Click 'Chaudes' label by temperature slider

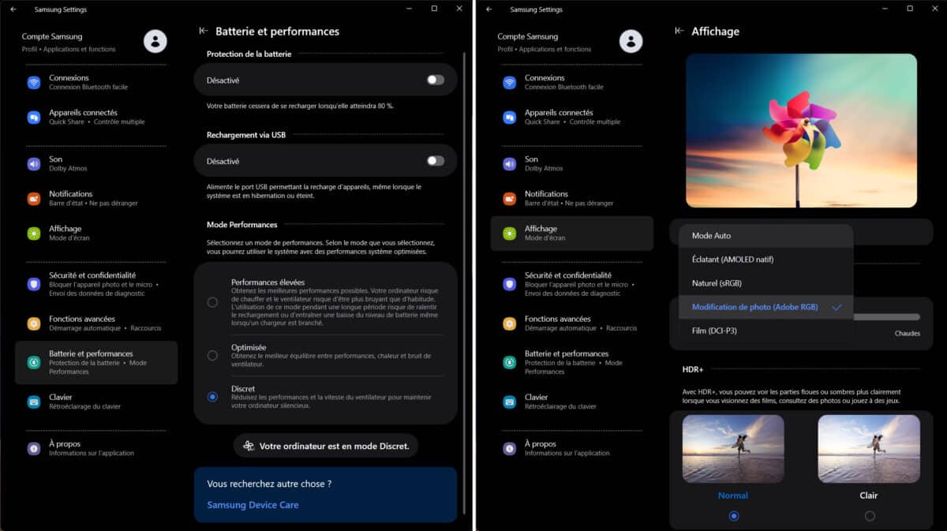tap(908, 334)
